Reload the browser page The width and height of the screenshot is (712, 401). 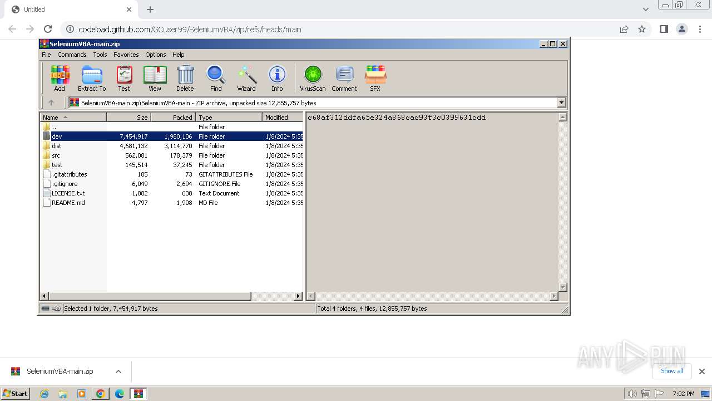(x=48, y=29)
